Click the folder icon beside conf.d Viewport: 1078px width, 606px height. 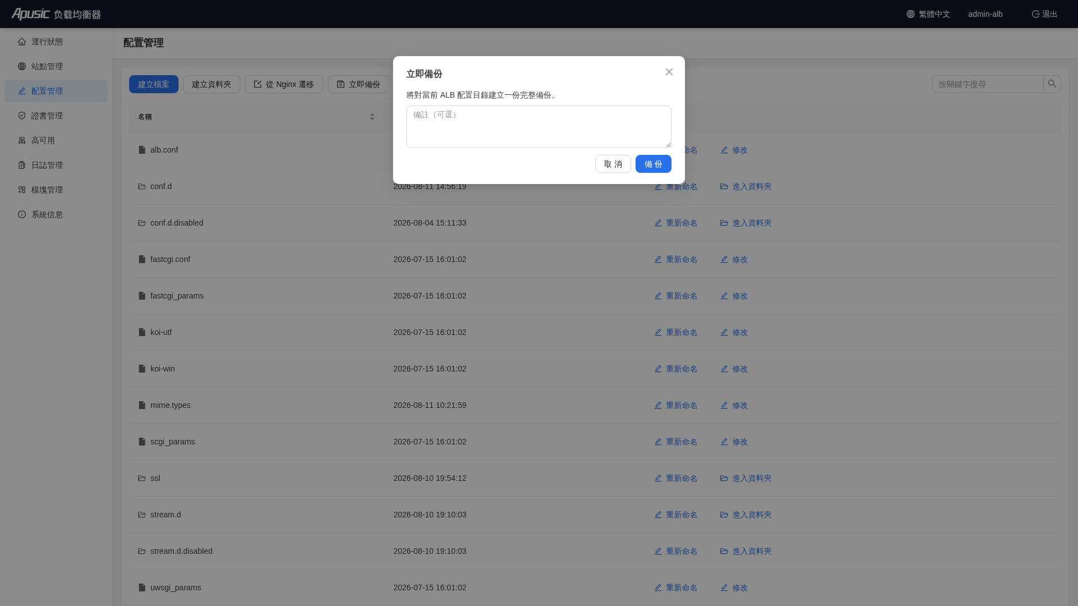tap(142, 186)
